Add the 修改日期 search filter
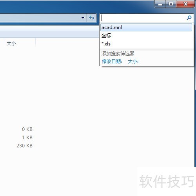 click(x=112, y=62)
